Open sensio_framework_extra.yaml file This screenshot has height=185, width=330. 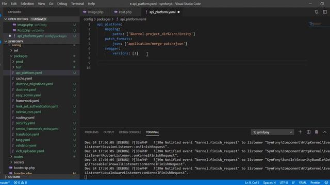pyautogui.click(x=37, y=129)
